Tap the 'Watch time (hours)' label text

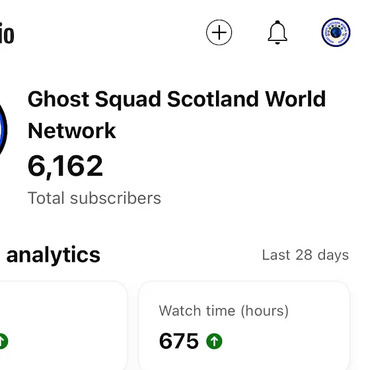pos(224,311)
